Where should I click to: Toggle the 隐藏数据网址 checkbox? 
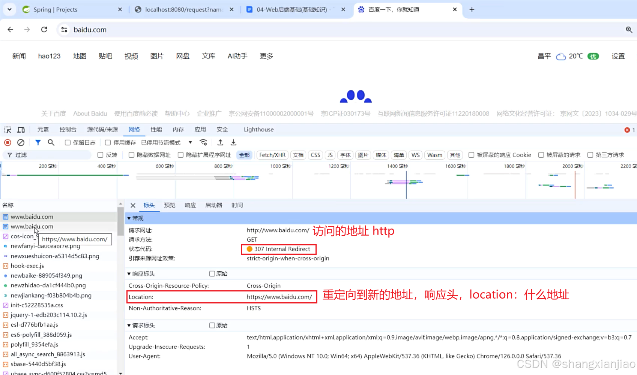pos(131,155)
